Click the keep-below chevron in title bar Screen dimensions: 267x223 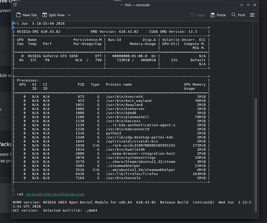click(x=242, y=5)
